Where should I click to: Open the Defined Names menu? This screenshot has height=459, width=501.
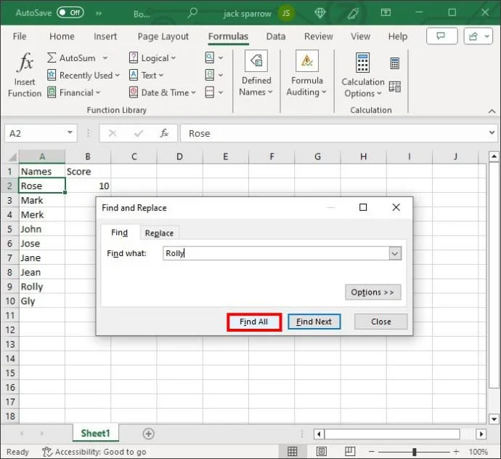point(256,75)
